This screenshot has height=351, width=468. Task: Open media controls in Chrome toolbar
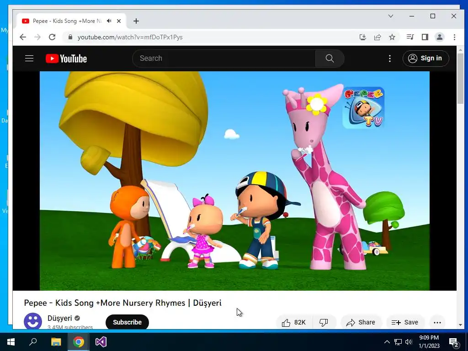tap(410, 37)
